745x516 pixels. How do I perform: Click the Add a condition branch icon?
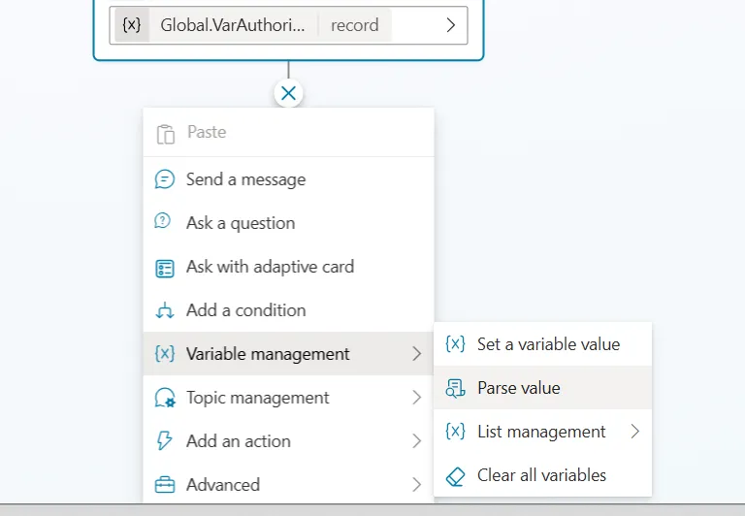(164, 310)
